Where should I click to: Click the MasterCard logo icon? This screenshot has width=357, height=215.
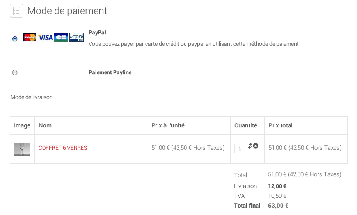(30, 38)
